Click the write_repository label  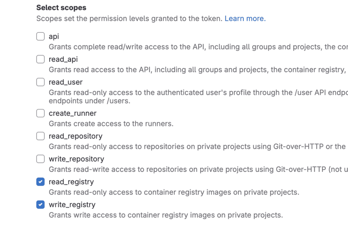pyautogui.click(x=76, y=159)
